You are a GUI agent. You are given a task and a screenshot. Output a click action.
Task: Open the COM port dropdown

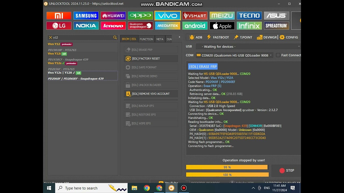point(234,55)
